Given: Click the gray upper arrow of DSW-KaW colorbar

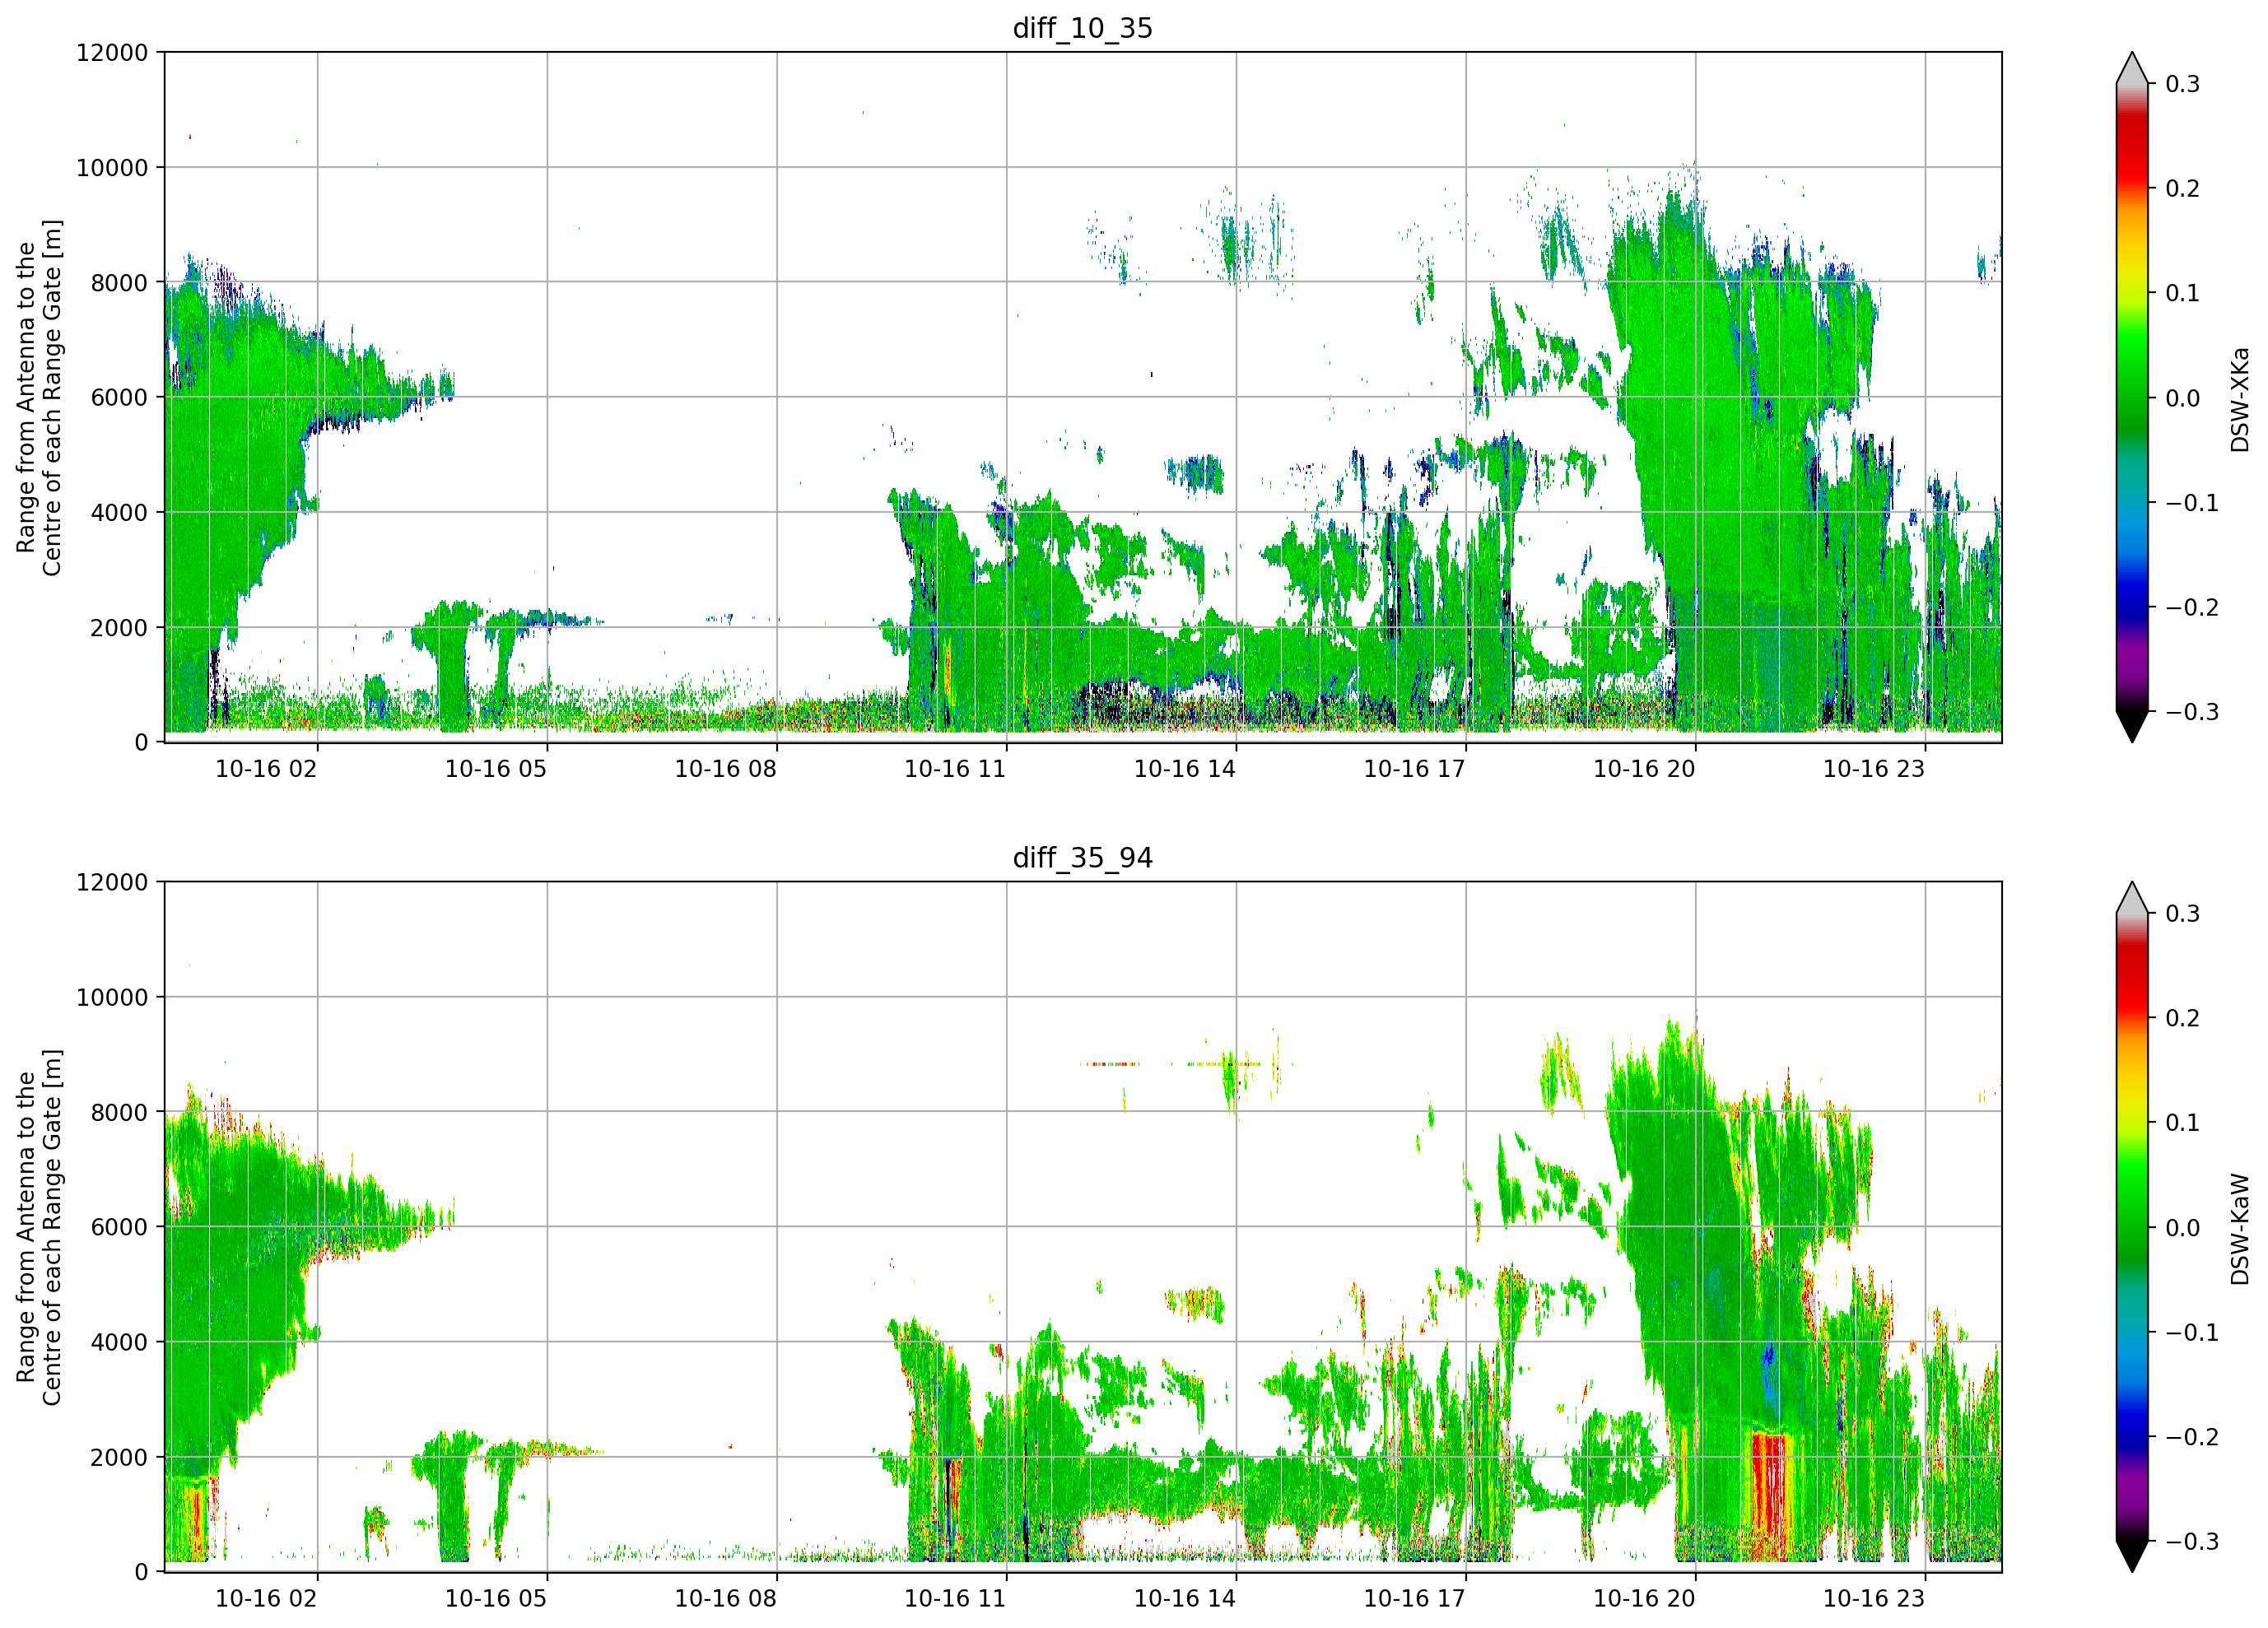Looking at the screenshot, I should [x=2132, y=898].
